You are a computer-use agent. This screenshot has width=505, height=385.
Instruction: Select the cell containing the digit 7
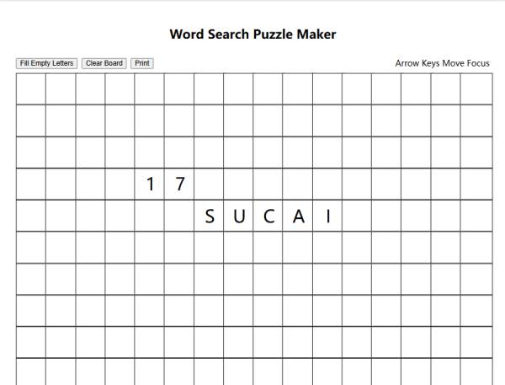coord(179,184)
